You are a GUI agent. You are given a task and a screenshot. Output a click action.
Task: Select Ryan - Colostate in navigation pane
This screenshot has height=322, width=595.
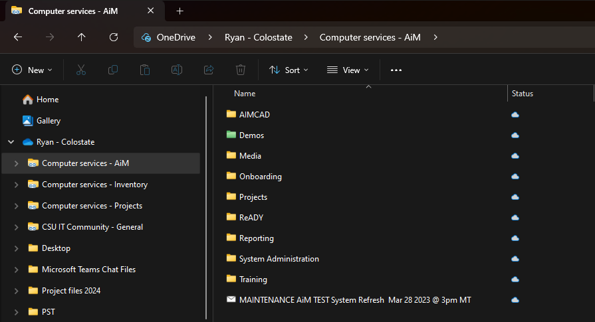(x=65, y=142)
